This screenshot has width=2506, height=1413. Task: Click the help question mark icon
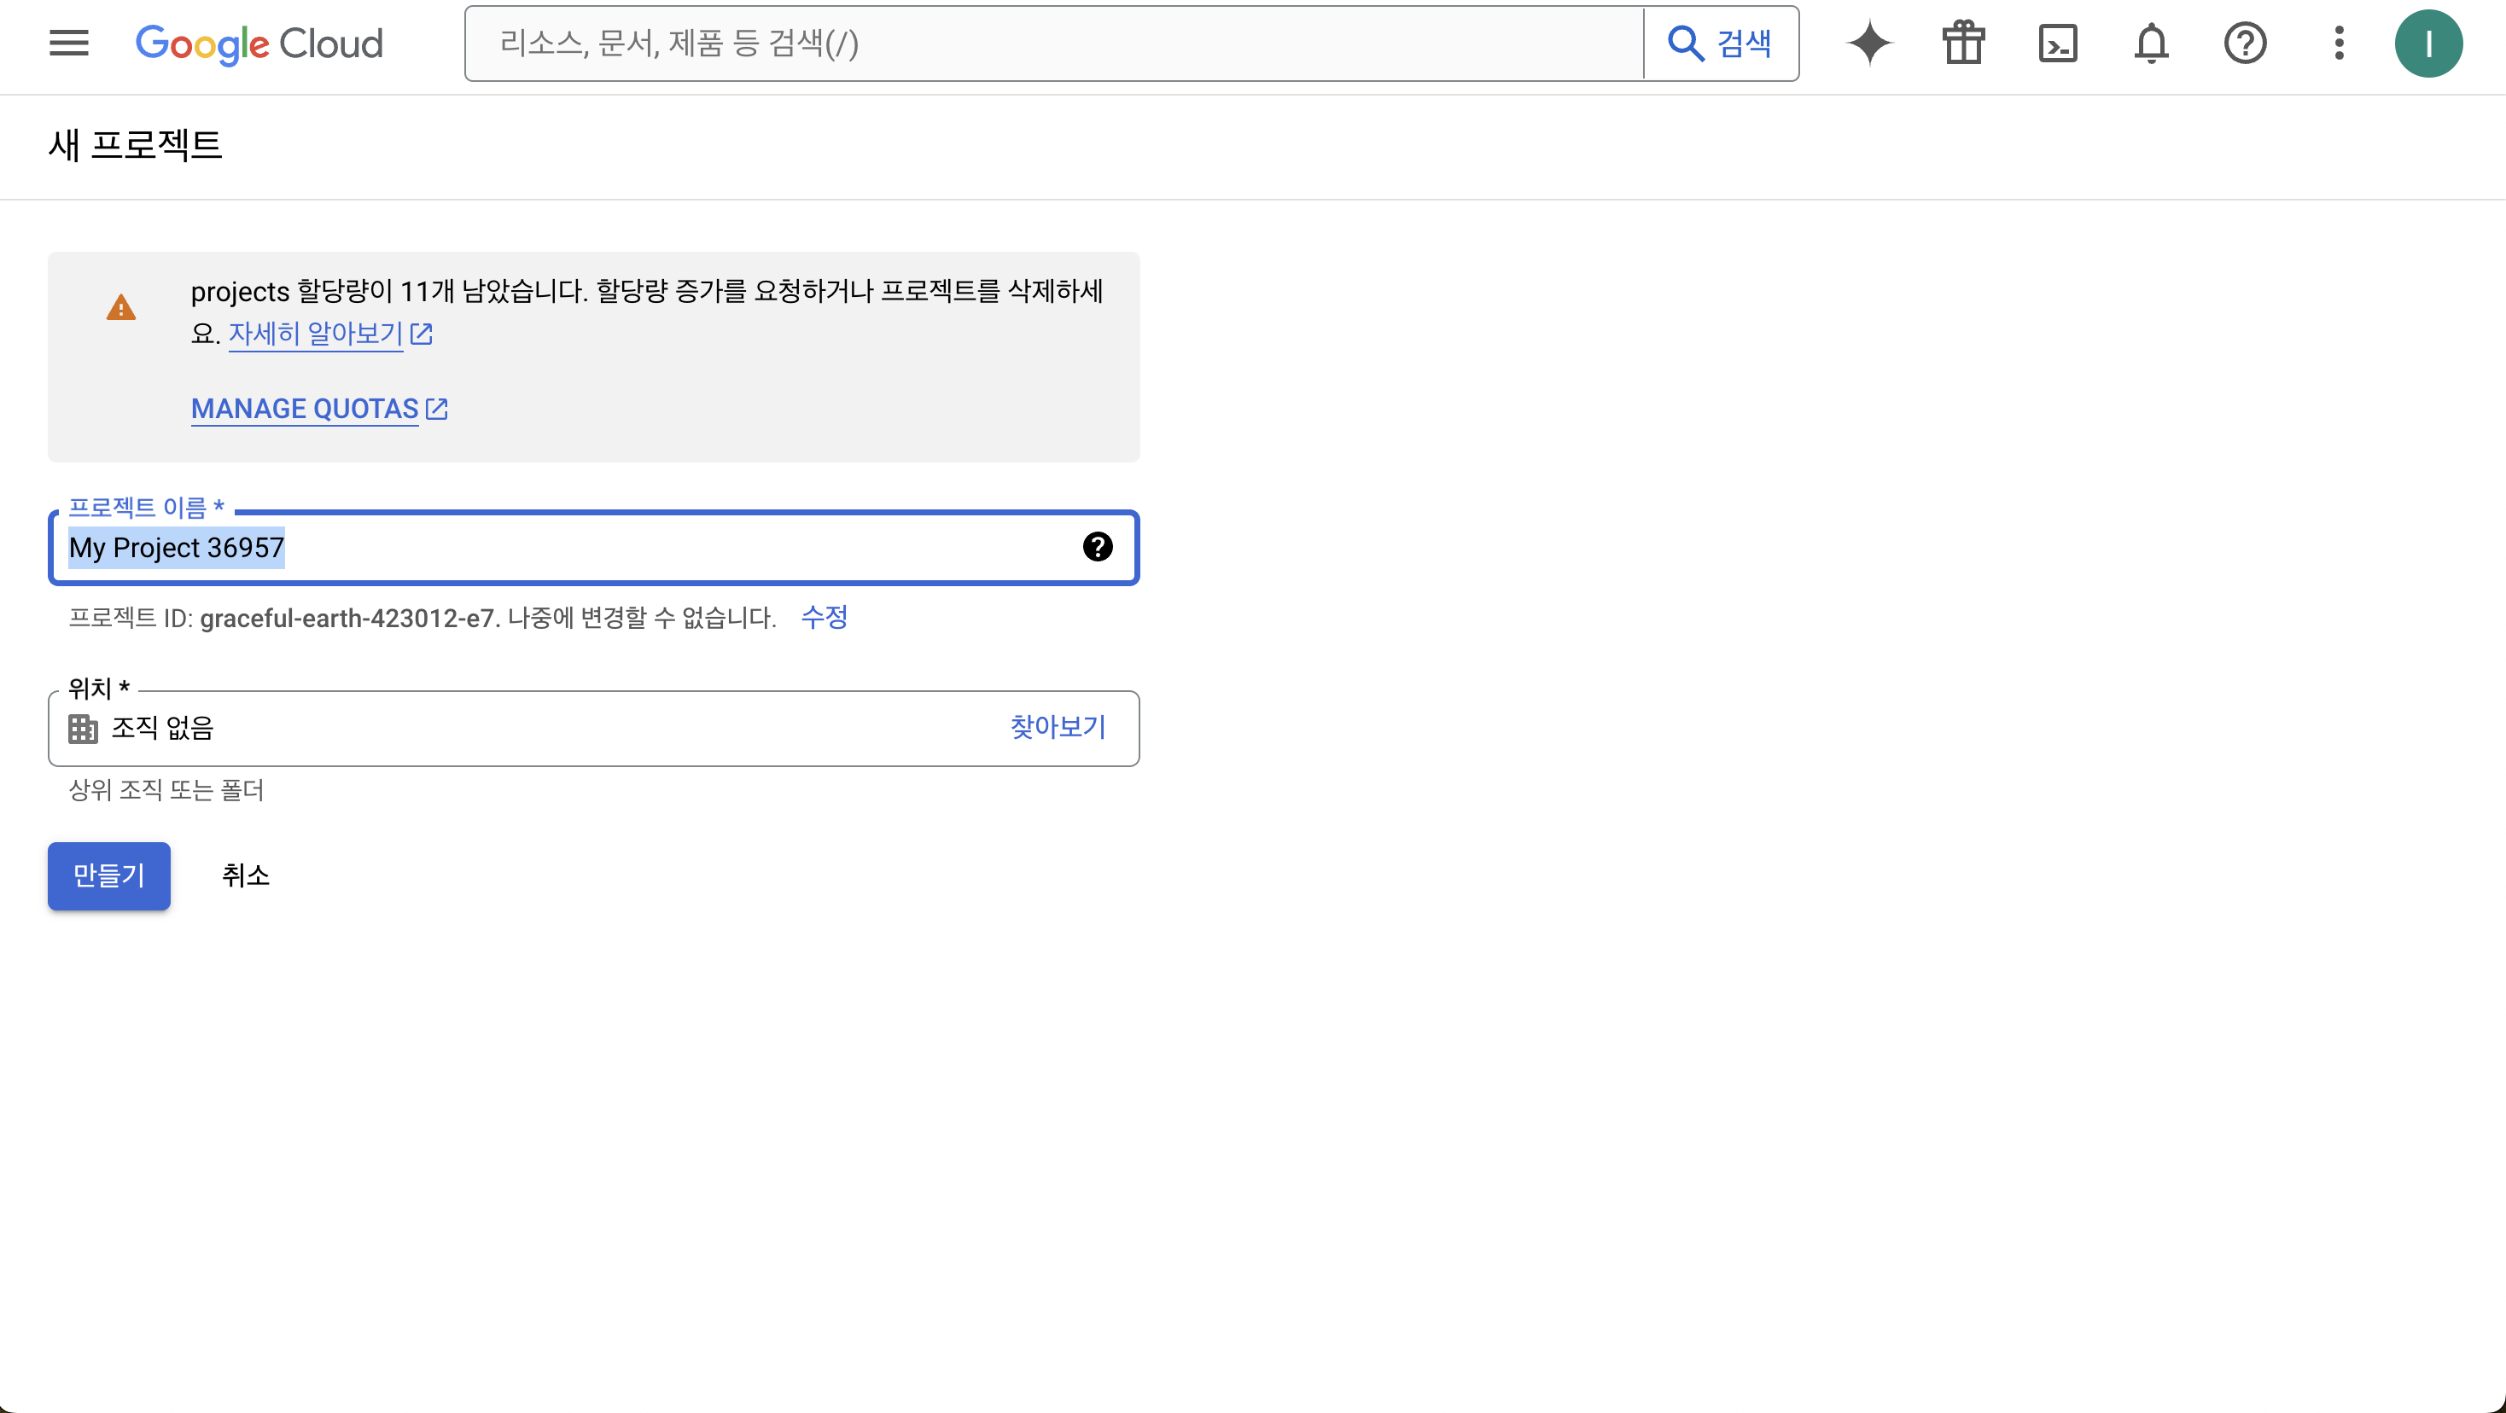click(x=2244, y=43)
